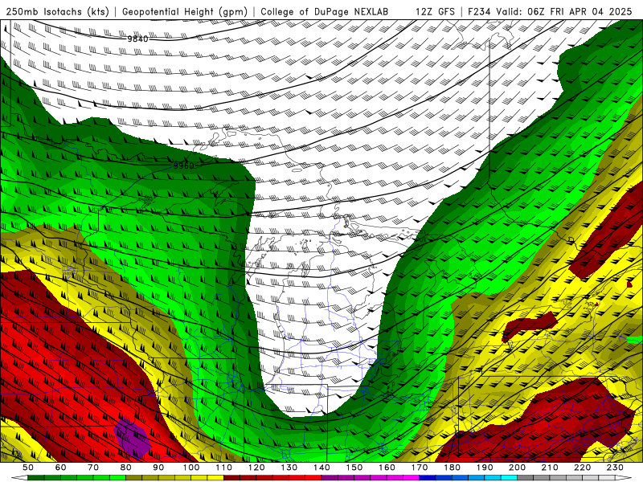Click the 150 value on the color scale
The image size is (643, 482).
click(354, 468)
